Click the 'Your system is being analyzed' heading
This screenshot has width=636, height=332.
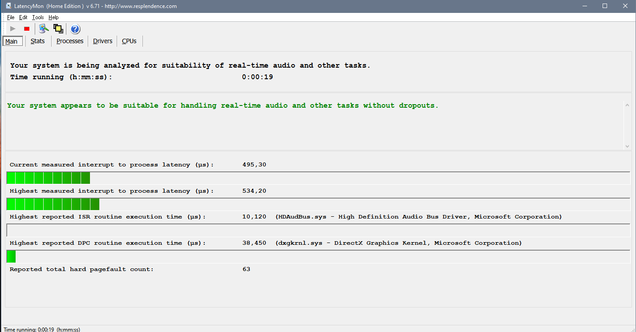click(x=190, y=65)
